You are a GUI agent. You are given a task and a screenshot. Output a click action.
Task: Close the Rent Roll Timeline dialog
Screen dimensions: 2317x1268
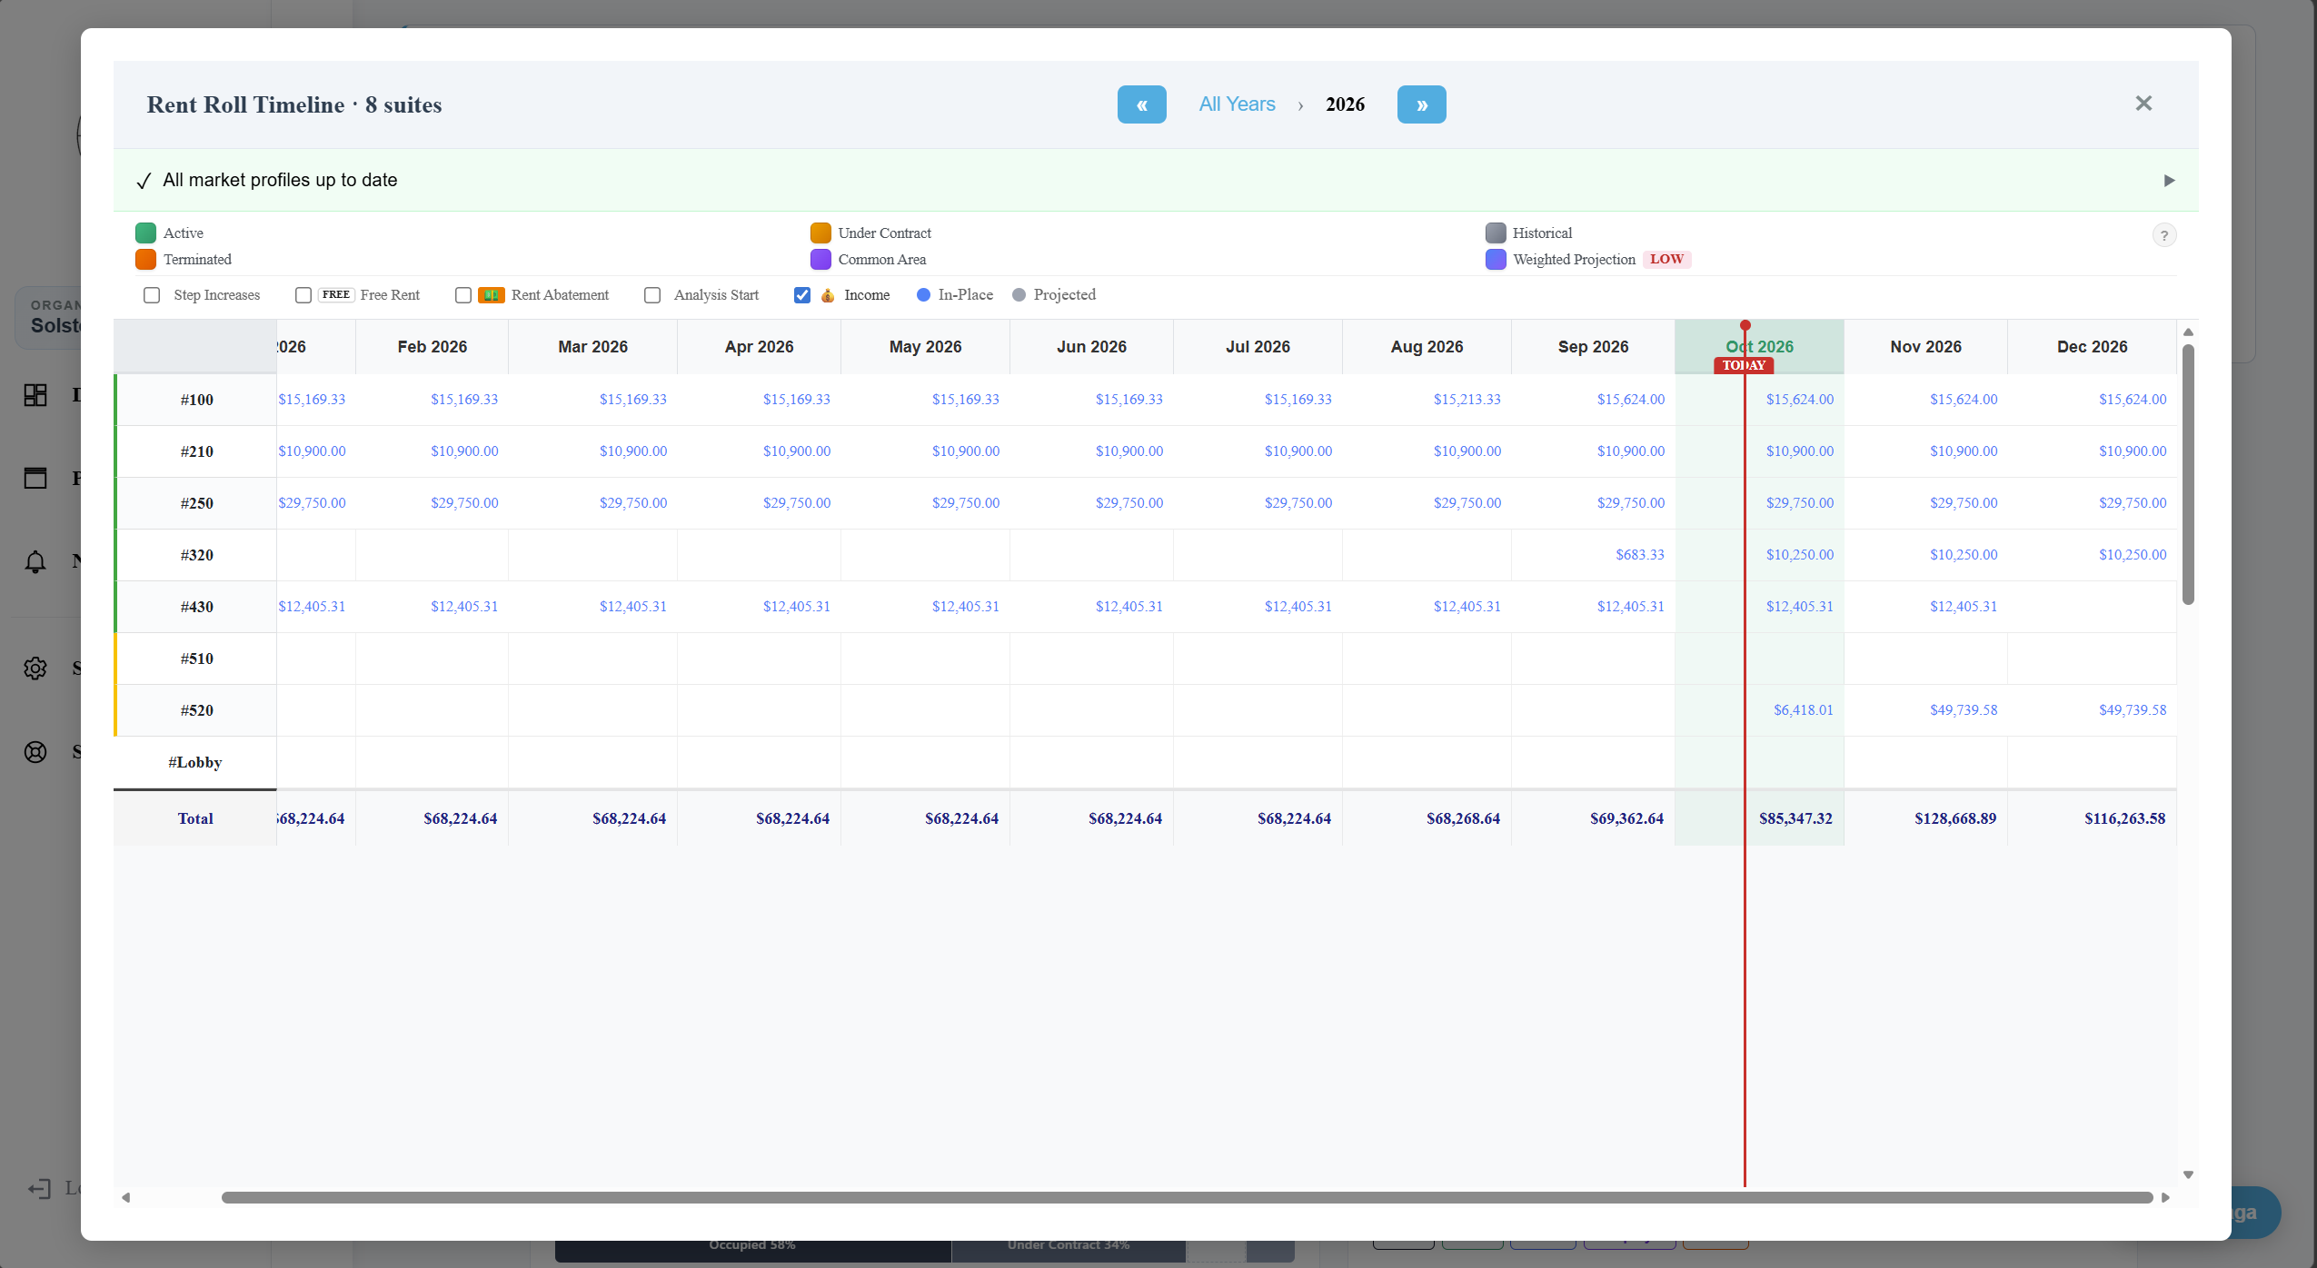2143,104
